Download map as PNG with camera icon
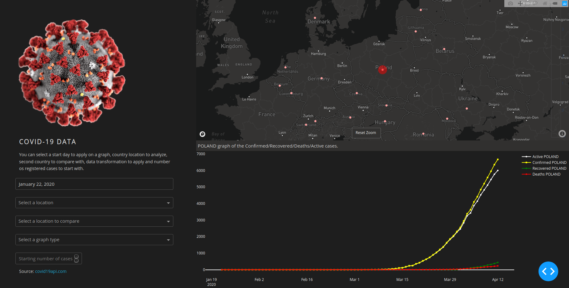Viewport: 569px width, 288px height. (510, 3)
